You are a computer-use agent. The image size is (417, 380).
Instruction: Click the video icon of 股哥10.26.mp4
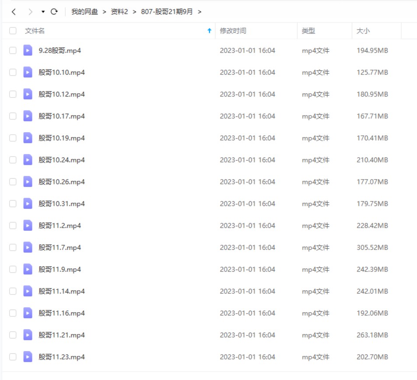[x=28, y=182]
